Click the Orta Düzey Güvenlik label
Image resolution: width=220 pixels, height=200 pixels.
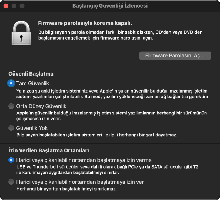41,106
